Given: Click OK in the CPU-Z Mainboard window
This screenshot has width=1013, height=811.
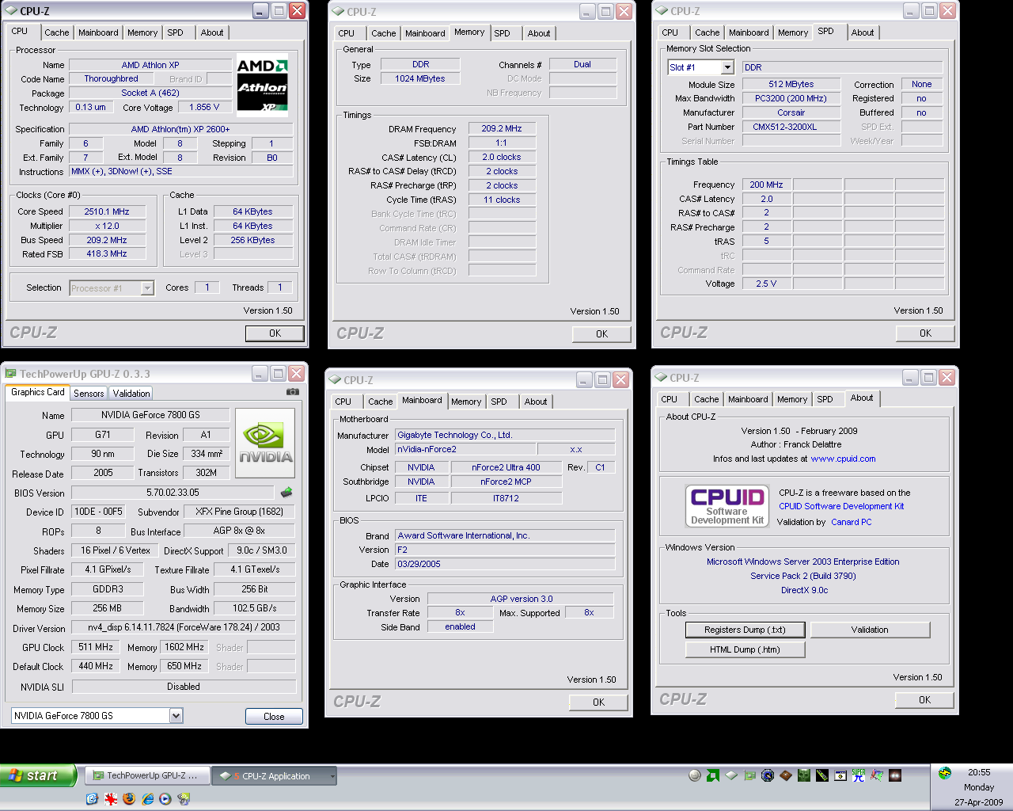Looking at the screenshot, I should [x=598, y=702].
